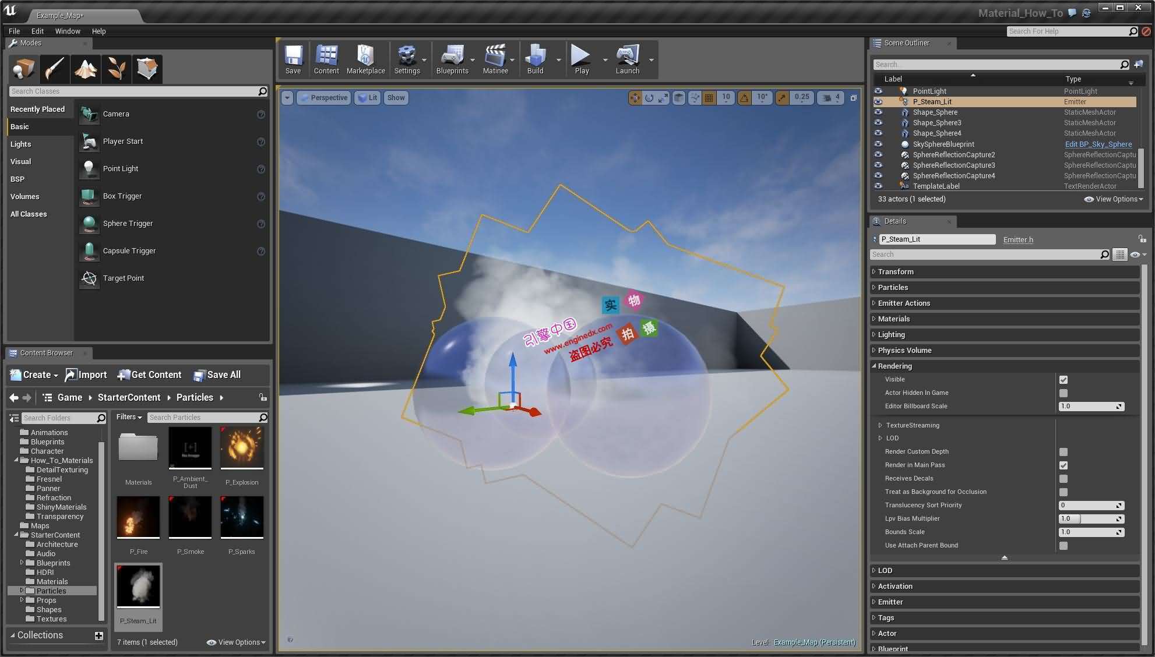This screenshot has height=657, width=1155.
Task: Toggle scale gizmo mode in viewport
Action: [663, 98]
